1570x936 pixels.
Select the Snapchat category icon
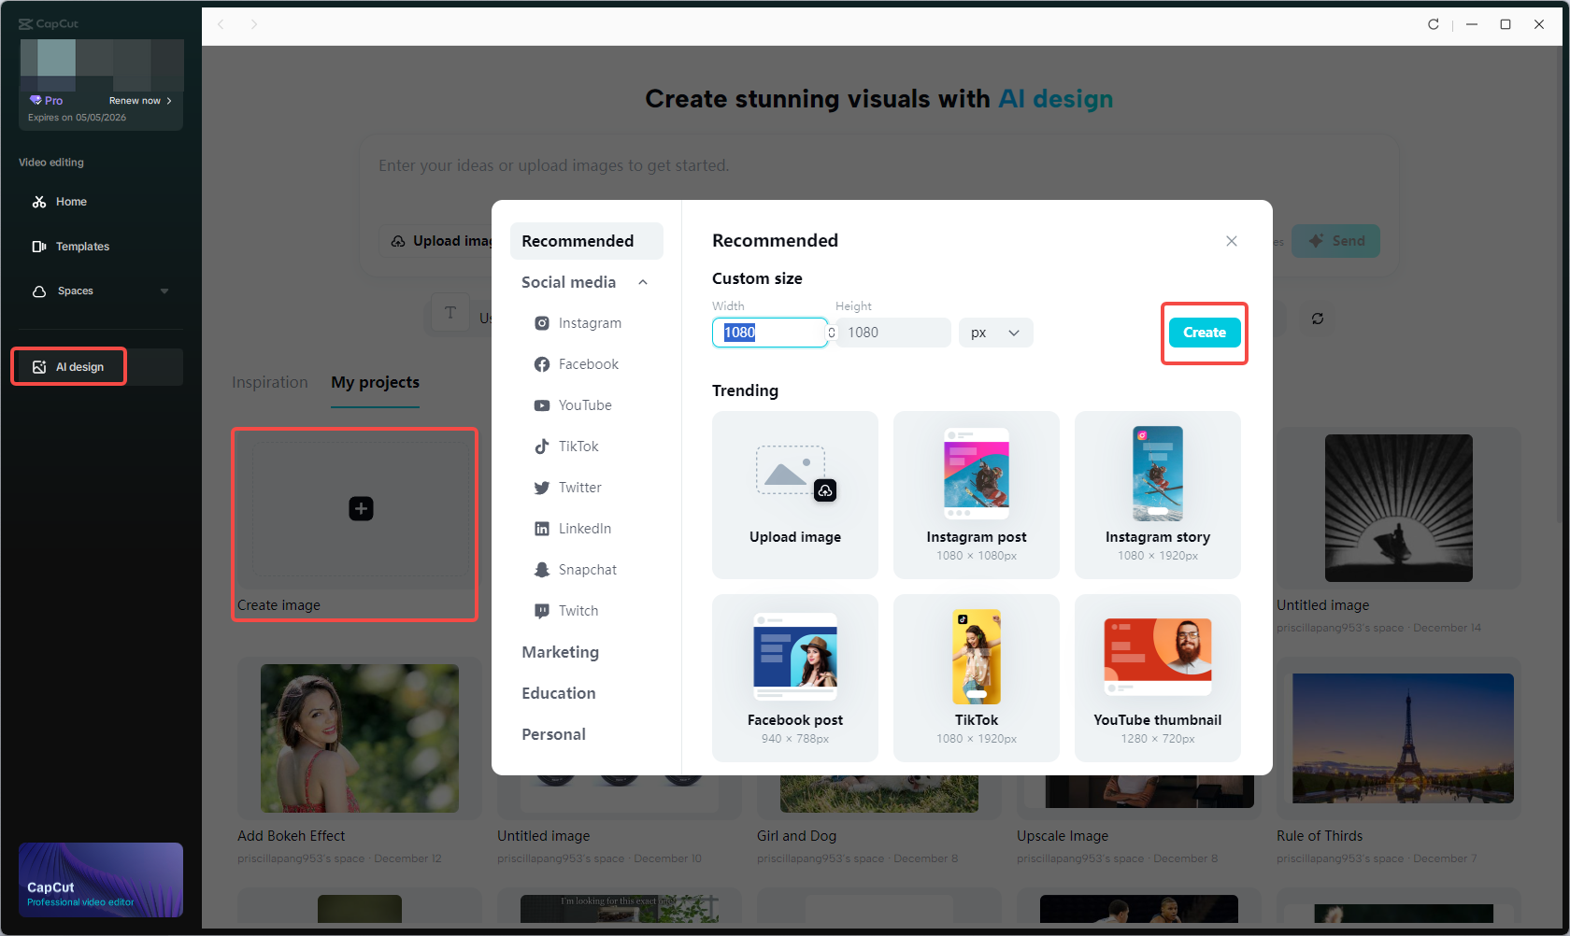tap(542, 569)
